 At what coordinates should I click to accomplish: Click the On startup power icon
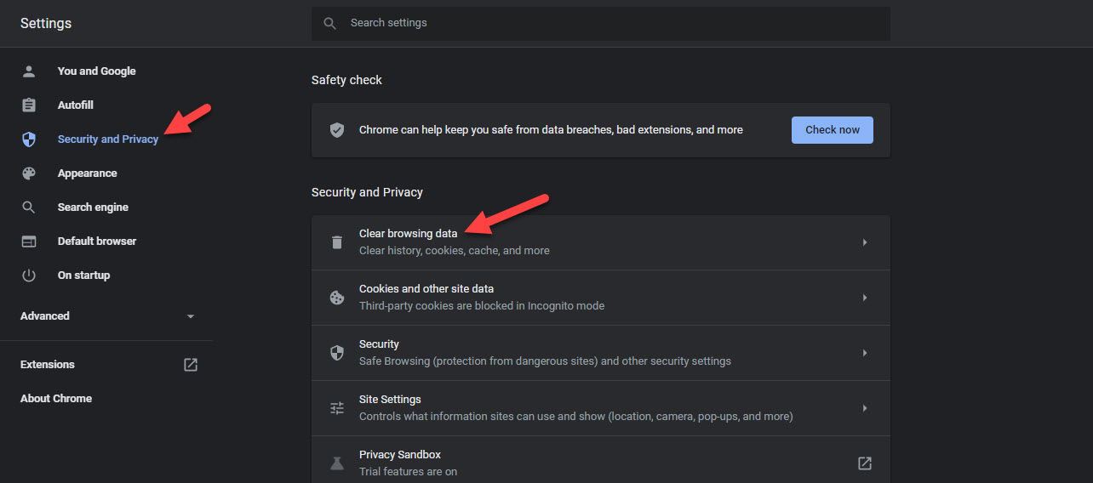tap(29, 276)
